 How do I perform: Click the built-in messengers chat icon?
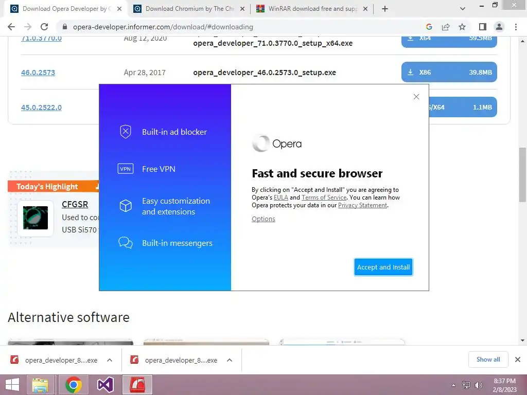[126, 243]
